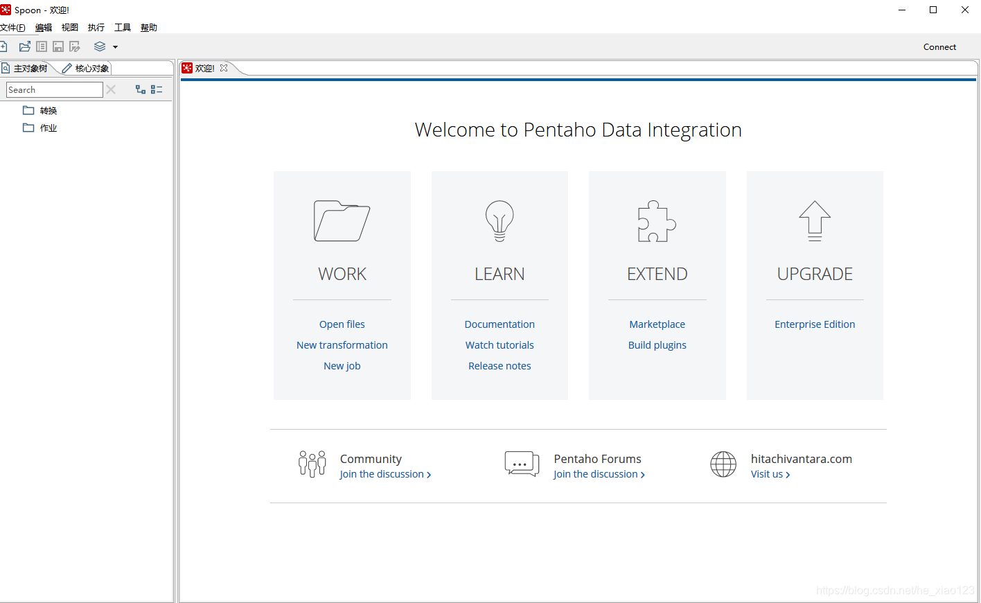
Task: Open the Enterprise Edition link
Action: 815,324
